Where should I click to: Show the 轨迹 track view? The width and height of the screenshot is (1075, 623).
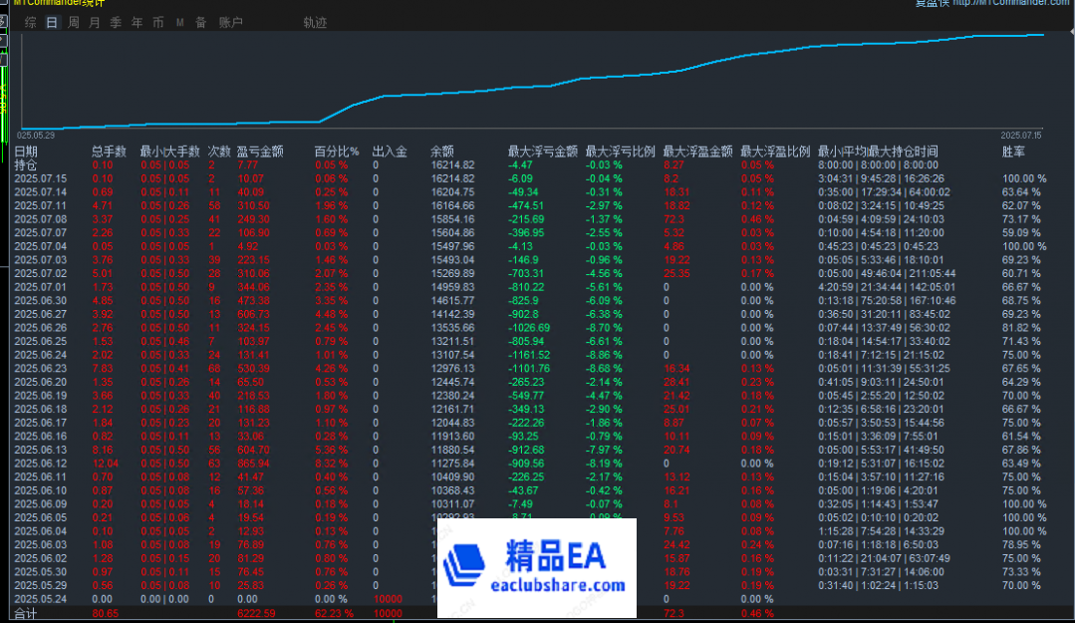coord(315,22)
